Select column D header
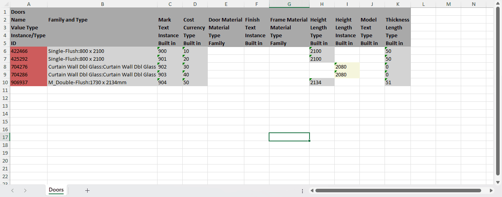The width and height of the screenshot is (502, 197). [x=195, y=4]
